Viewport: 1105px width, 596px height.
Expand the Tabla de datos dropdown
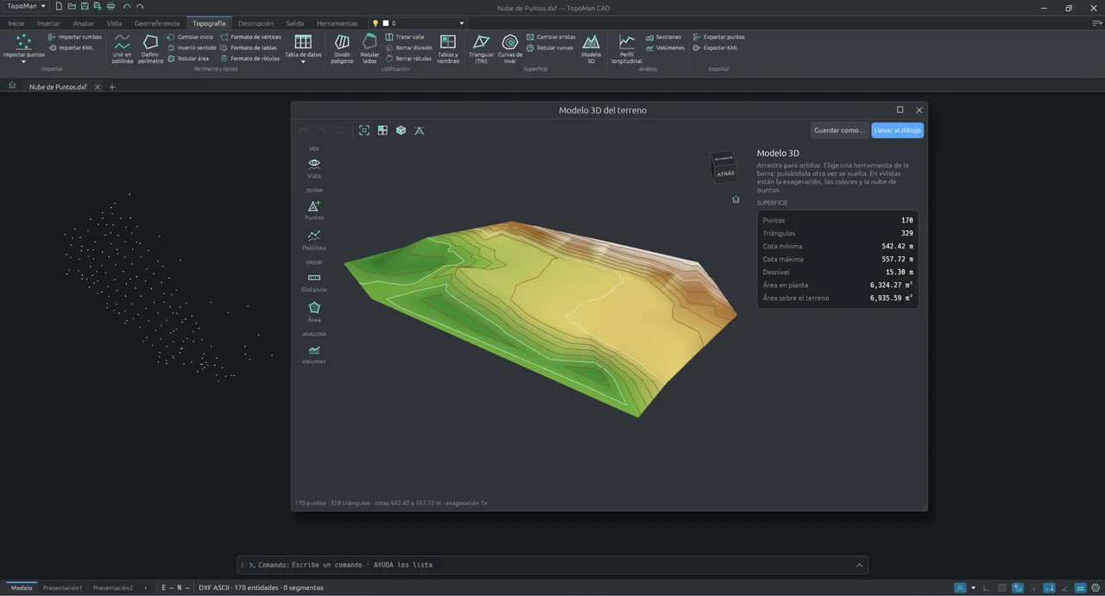[303, 62]
